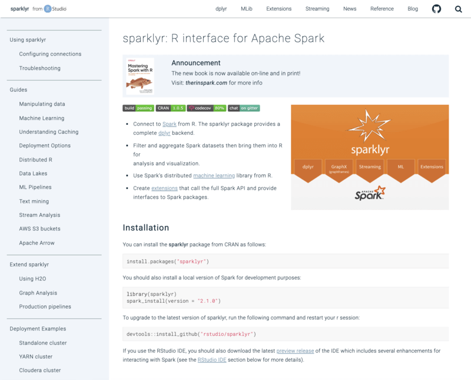
Task: Open the YARN cluster deployment example
Action: [36, 356]
